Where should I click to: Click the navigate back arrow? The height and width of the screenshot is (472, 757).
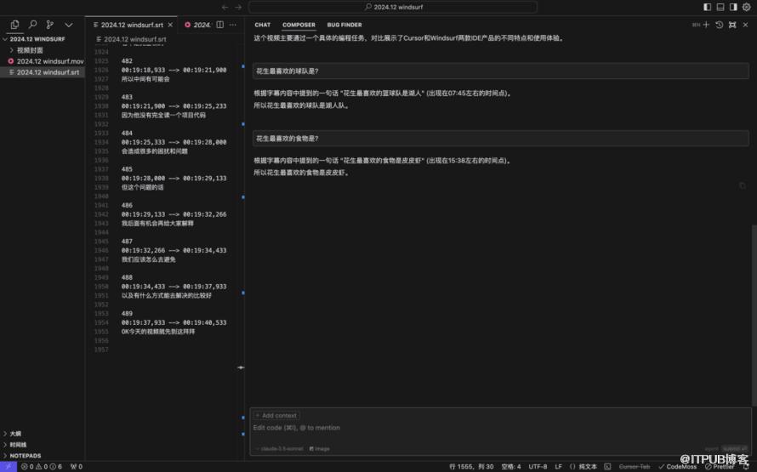[225, 7]
